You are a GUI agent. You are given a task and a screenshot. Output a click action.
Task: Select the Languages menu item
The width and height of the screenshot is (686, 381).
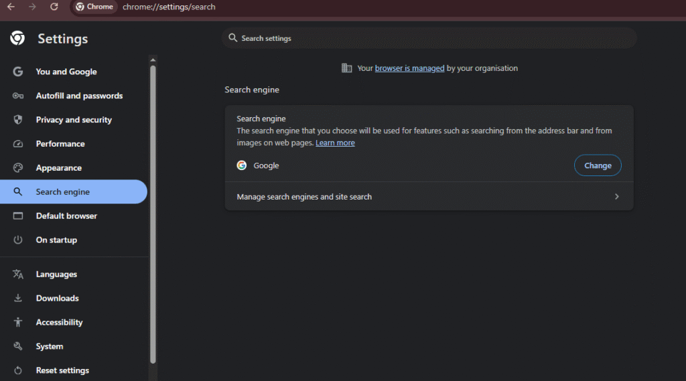pos(56,274)
